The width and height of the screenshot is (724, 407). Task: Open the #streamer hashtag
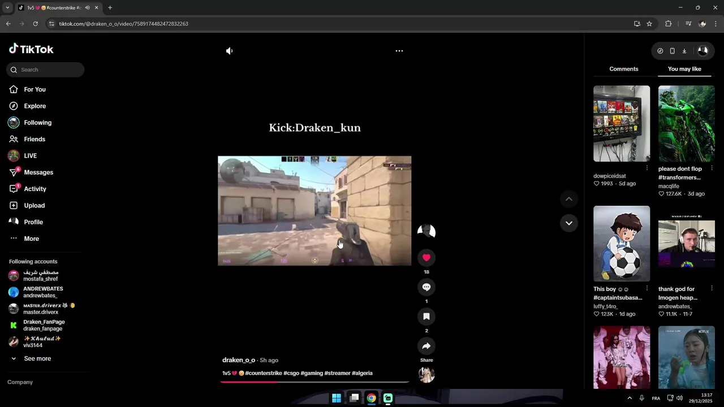337,373
